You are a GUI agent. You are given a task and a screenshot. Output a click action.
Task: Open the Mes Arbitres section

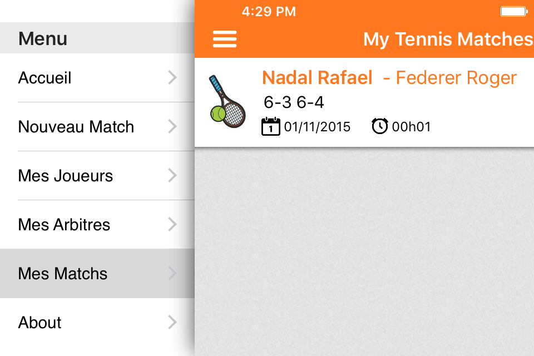click(x=97, y=225)
